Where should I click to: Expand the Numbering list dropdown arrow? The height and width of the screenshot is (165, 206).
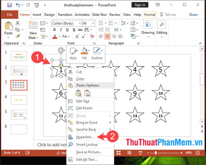click(116, 23)
